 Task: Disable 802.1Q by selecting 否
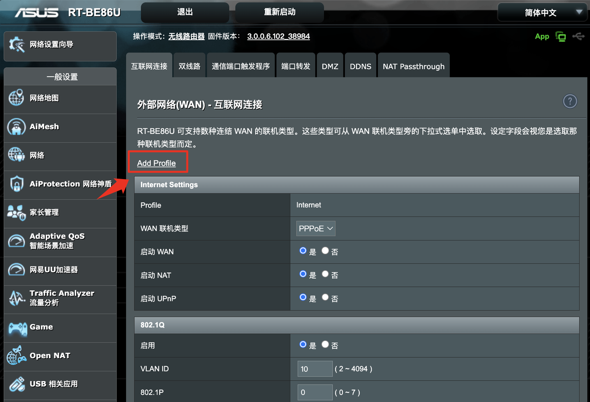325,345
